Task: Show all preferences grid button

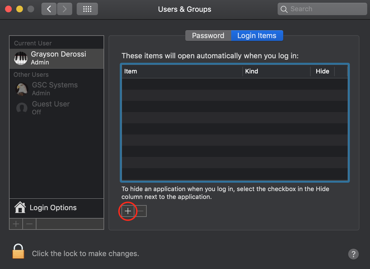Action: pyautogui.click(x=87, y=9)
